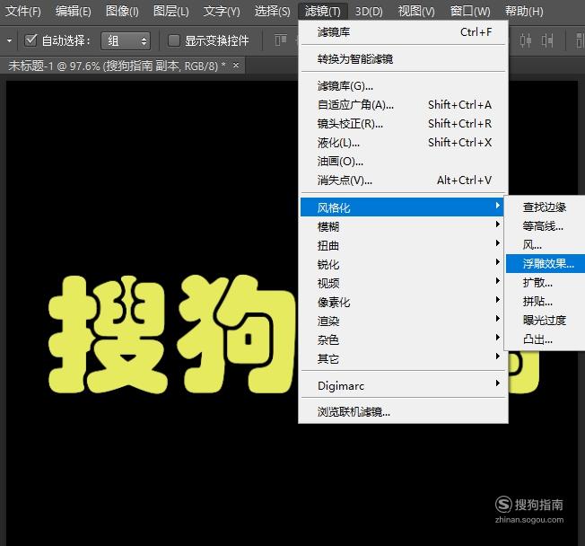
Task: Open 滤镜库(G)... dialog
Action: (403, 86)
